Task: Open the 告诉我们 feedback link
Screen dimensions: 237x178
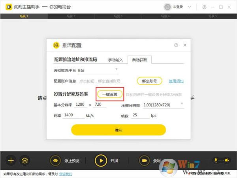Action: click(x=66, y=174)
